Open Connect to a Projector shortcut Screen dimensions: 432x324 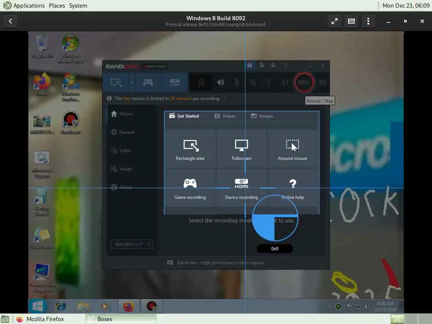click(x=42, y=278)
